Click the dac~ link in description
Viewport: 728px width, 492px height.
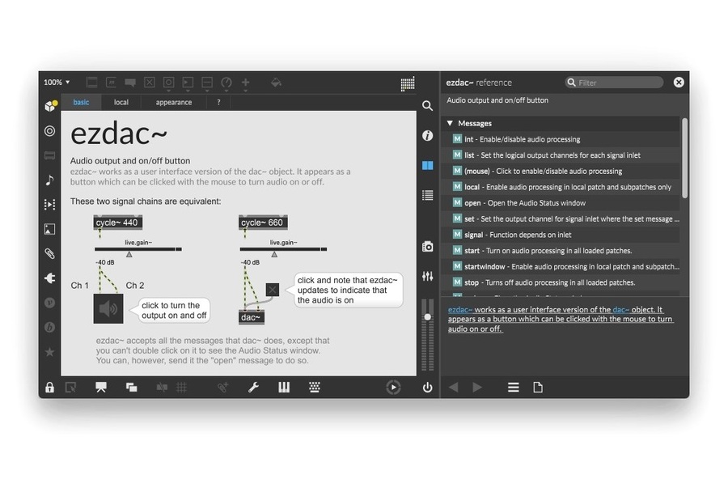[x=620, y=309]
